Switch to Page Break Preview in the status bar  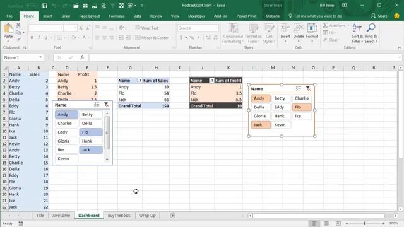(x=338, y=223)
